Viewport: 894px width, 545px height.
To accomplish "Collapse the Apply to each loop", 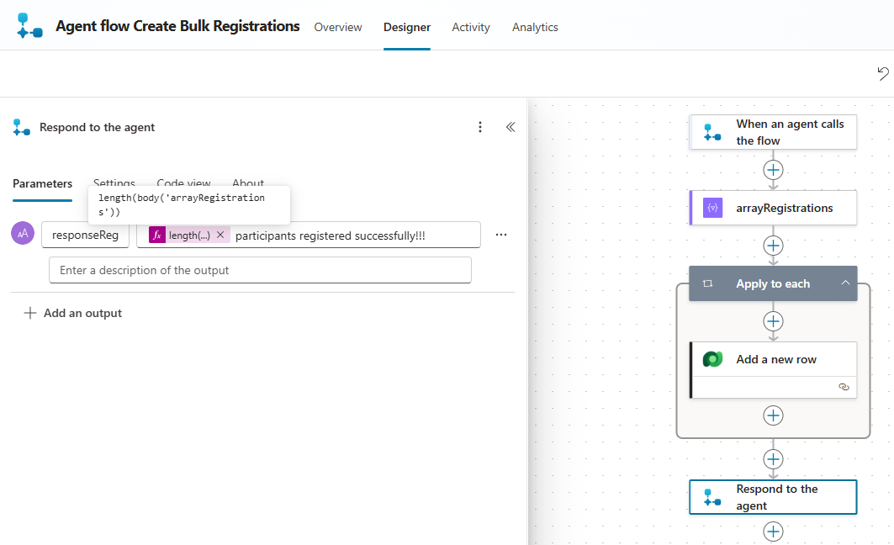I will pyautogui.click(x=845, y=283).
